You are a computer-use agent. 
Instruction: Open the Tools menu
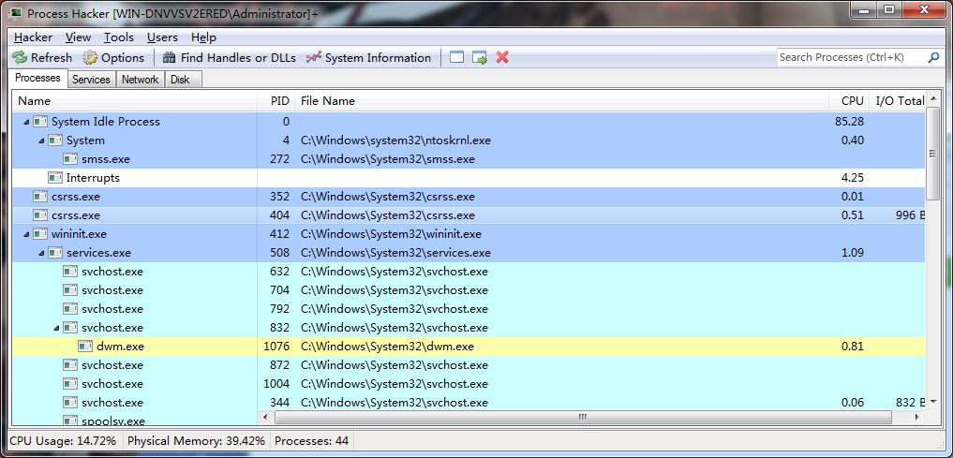[118, 37]
